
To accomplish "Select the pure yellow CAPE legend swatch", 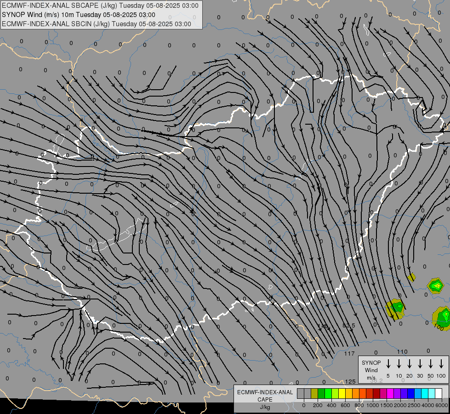I will pyautogui.click(x=342, y=393).
